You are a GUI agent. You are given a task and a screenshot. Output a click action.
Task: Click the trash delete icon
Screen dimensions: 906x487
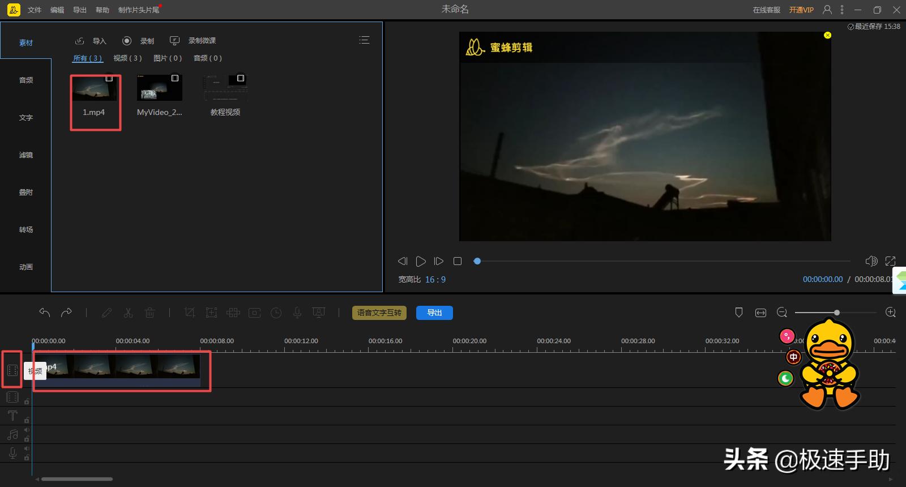pyautogui.click(x=149, y=313)
